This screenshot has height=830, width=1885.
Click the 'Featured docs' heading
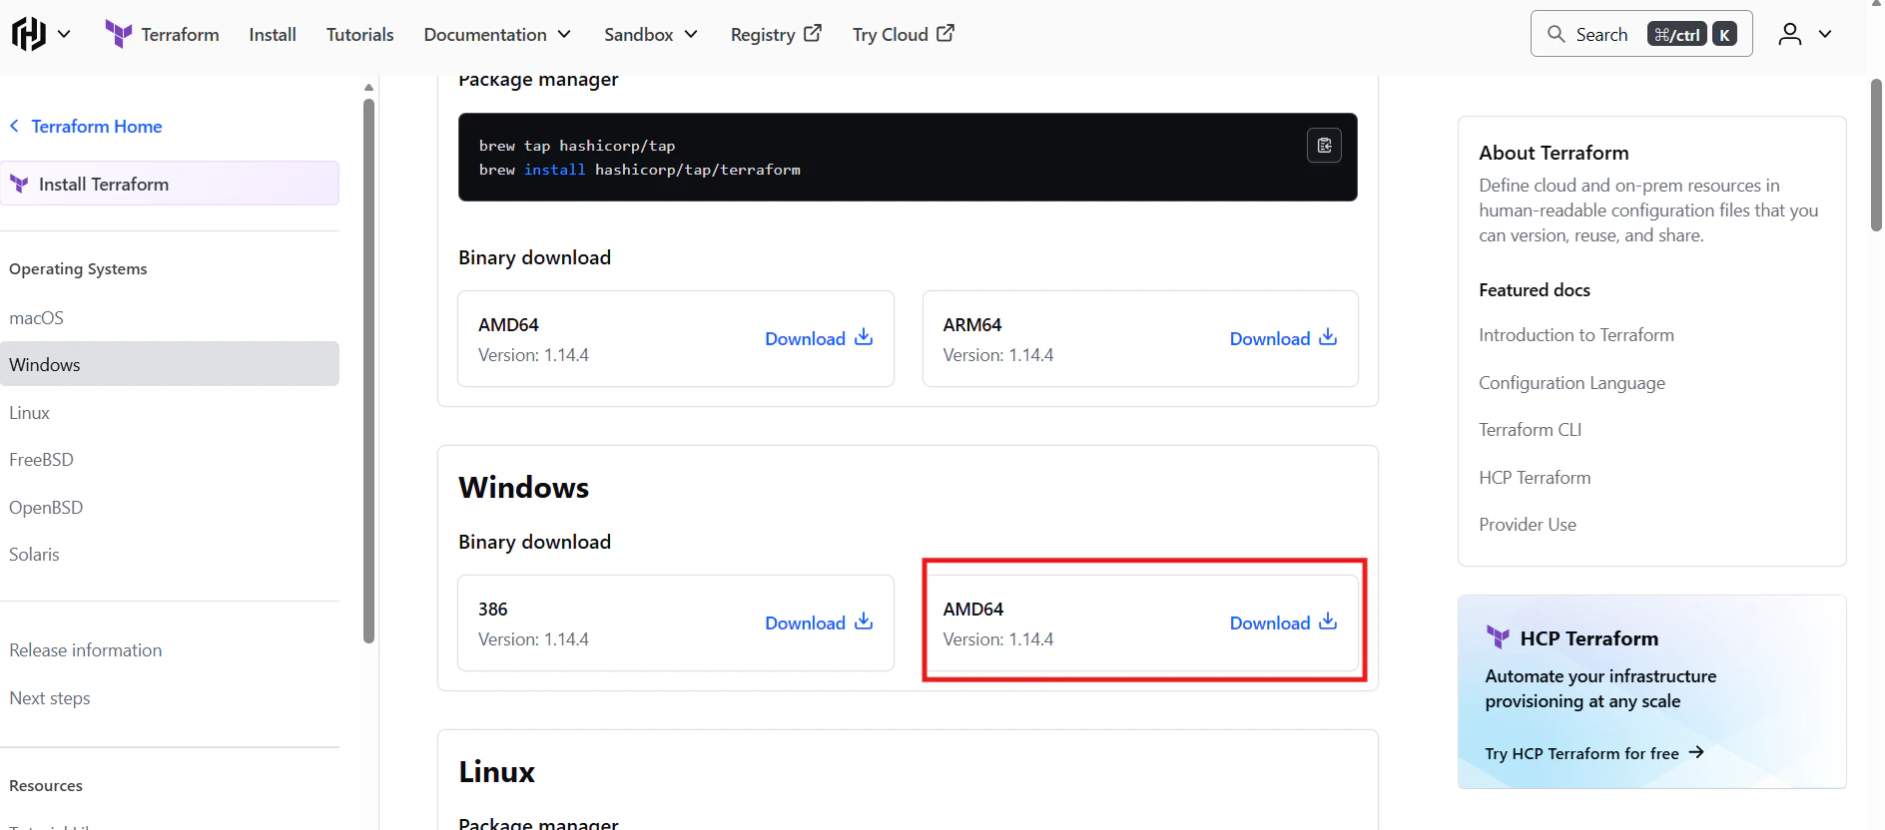tap(1534, 290)
